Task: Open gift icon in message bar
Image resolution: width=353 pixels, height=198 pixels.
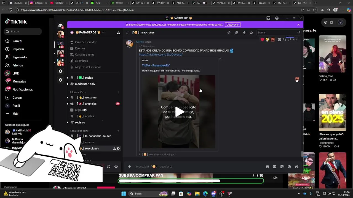Action: [267, 167]
